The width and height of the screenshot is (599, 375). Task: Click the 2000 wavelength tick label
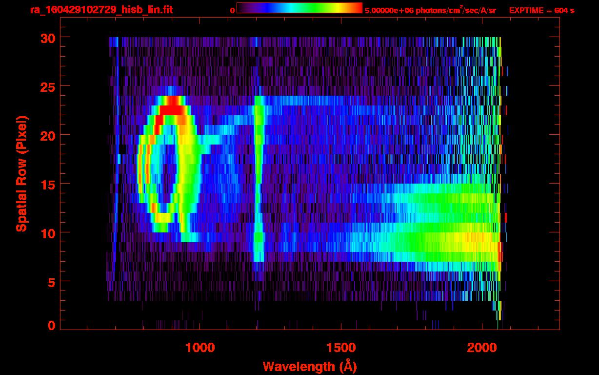tap(481, 348)
